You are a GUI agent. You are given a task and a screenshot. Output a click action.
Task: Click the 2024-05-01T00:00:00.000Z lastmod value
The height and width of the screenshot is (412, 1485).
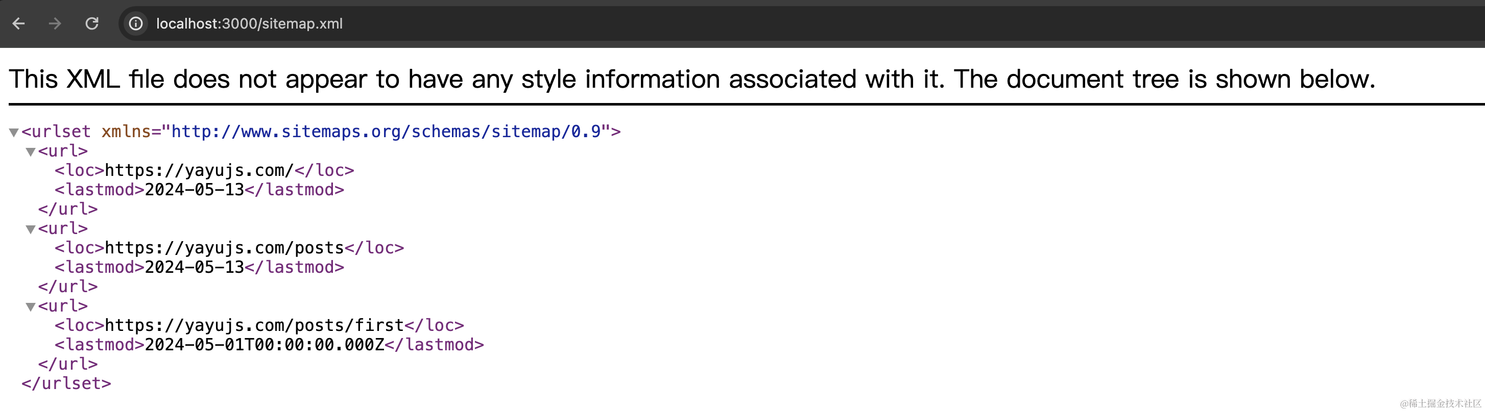264,345
